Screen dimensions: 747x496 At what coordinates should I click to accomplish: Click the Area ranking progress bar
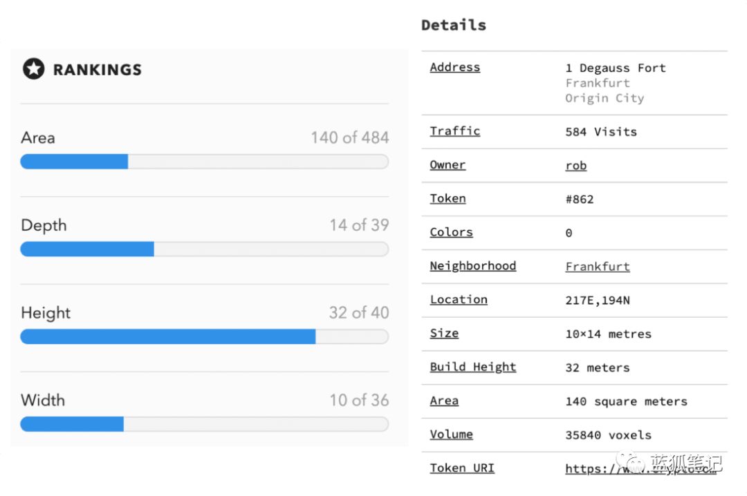[x=204, y=162]
